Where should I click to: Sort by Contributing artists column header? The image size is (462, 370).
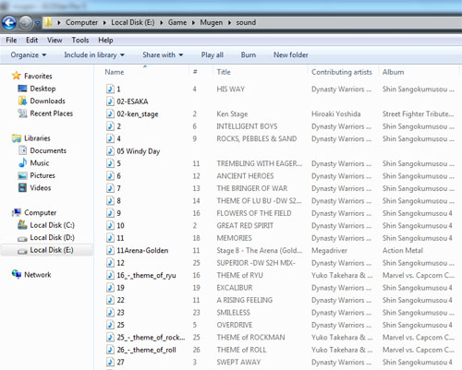pos(343,72)
